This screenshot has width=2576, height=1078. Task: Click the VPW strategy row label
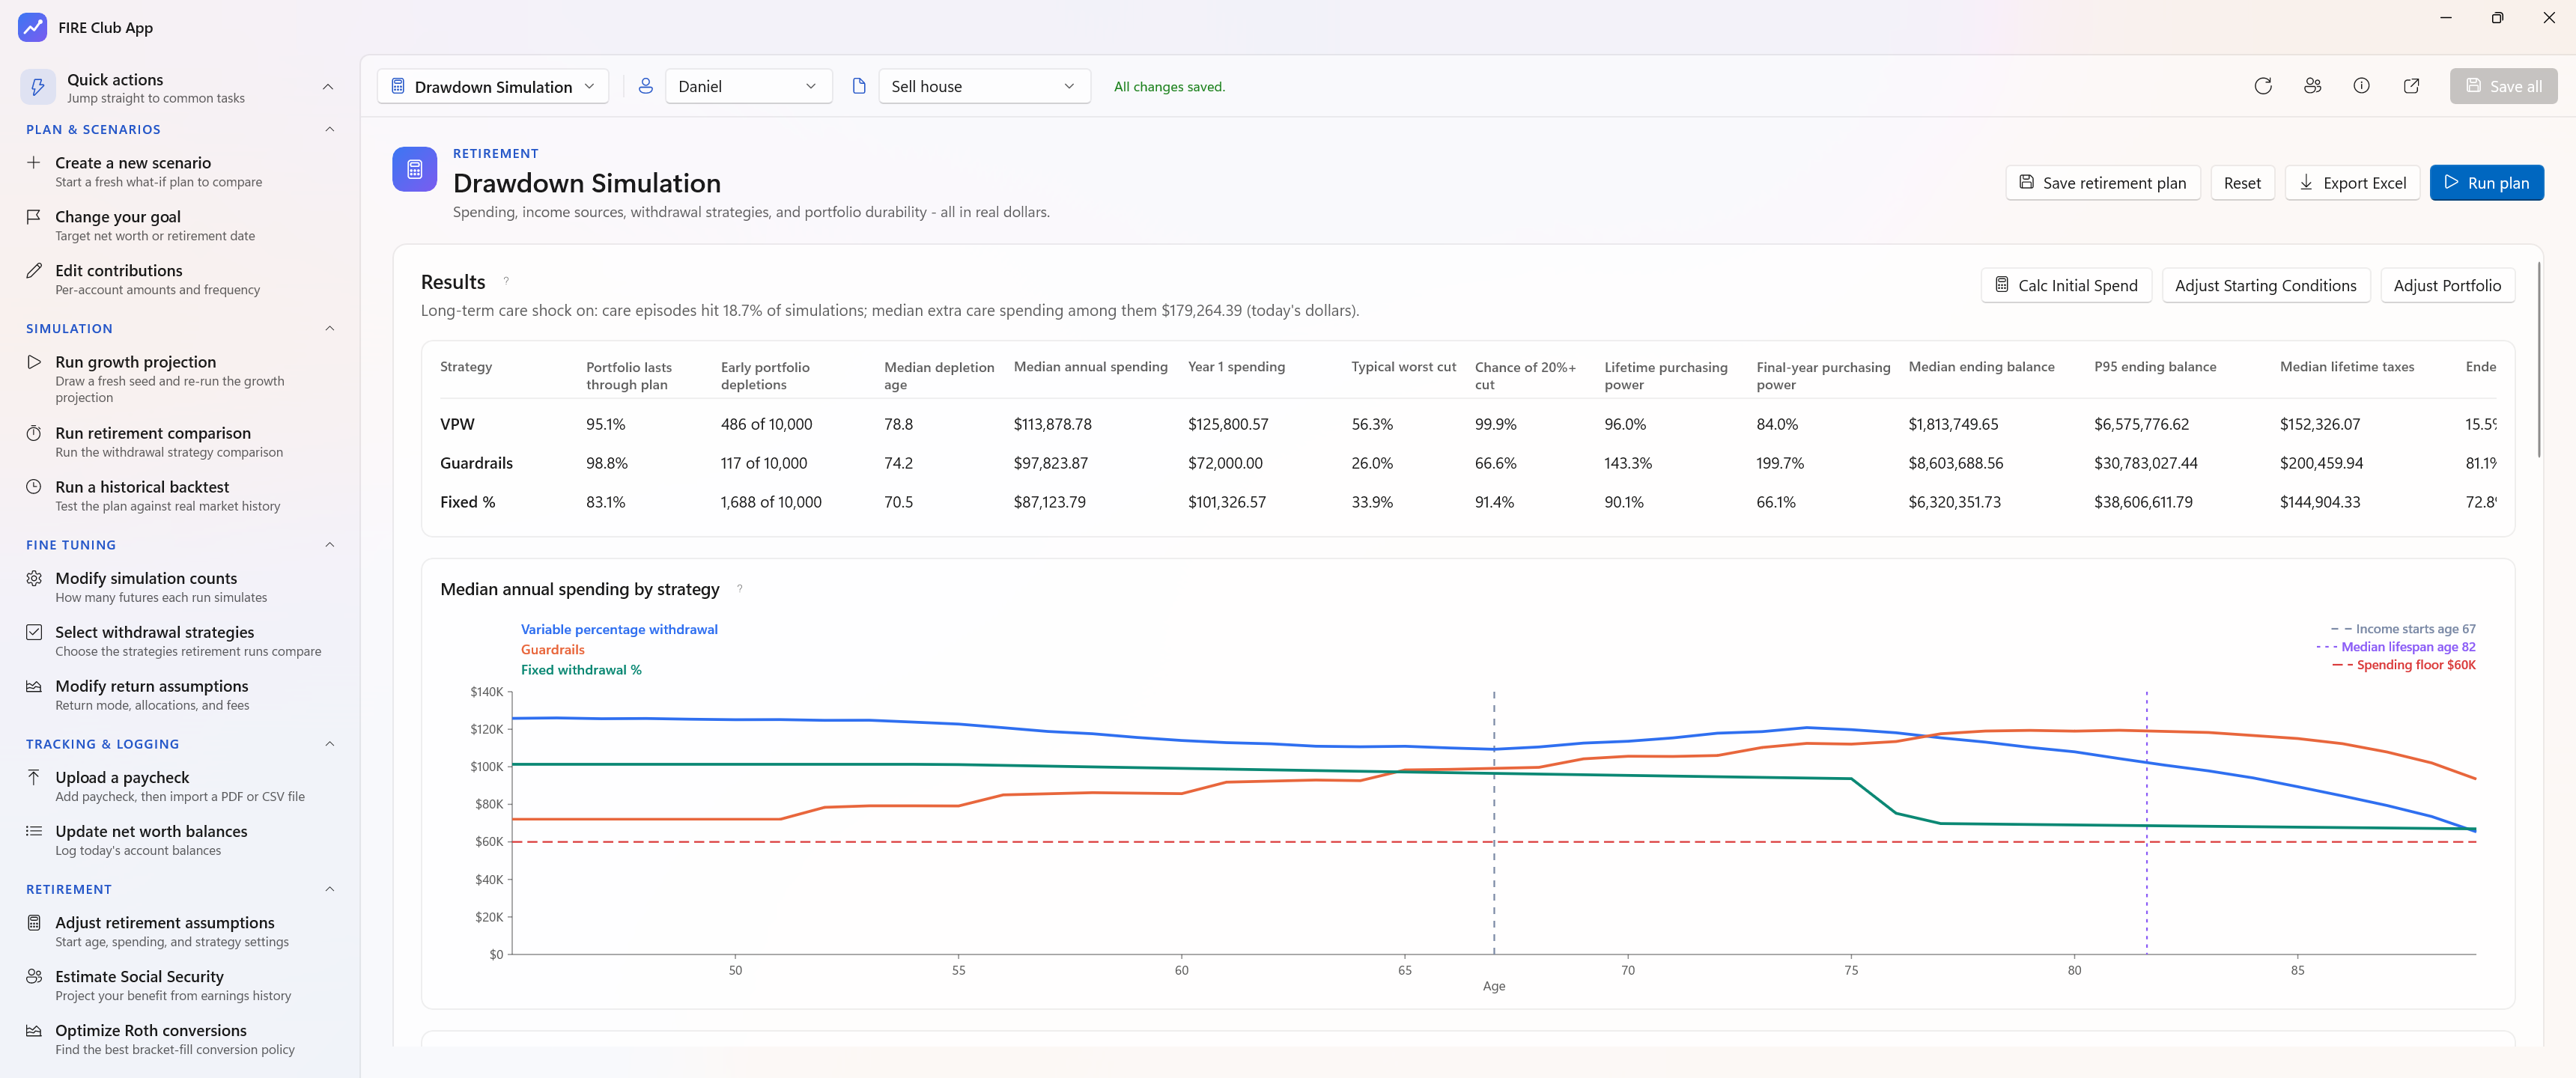coord(457,424)
